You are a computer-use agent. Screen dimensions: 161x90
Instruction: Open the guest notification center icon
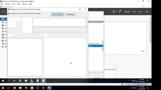click(x=148, y=81)
